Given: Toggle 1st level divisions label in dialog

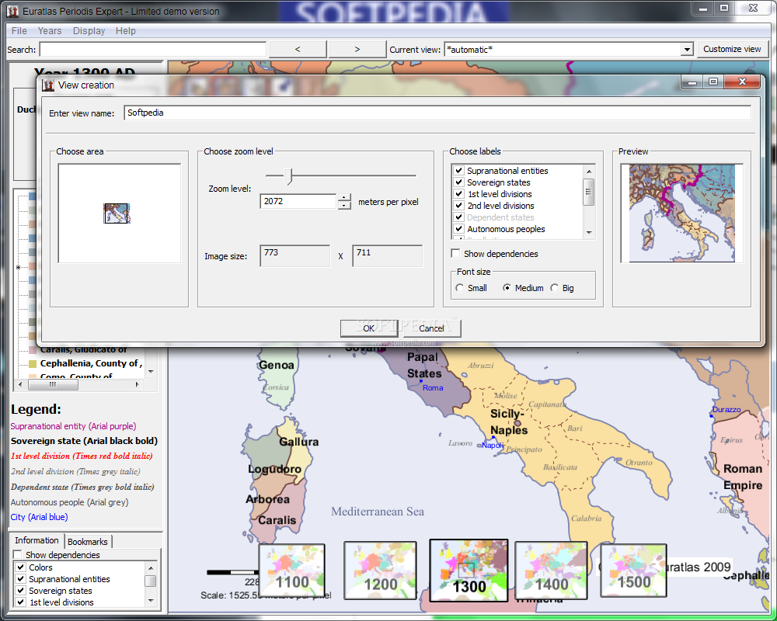Looking at the screenshot, I should [459, 193].
